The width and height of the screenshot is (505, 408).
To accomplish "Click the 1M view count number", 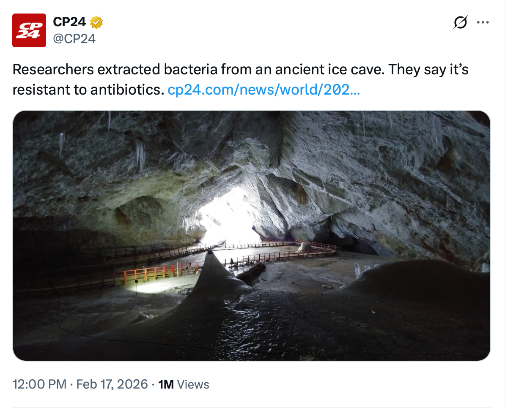I will pos(166,384).
